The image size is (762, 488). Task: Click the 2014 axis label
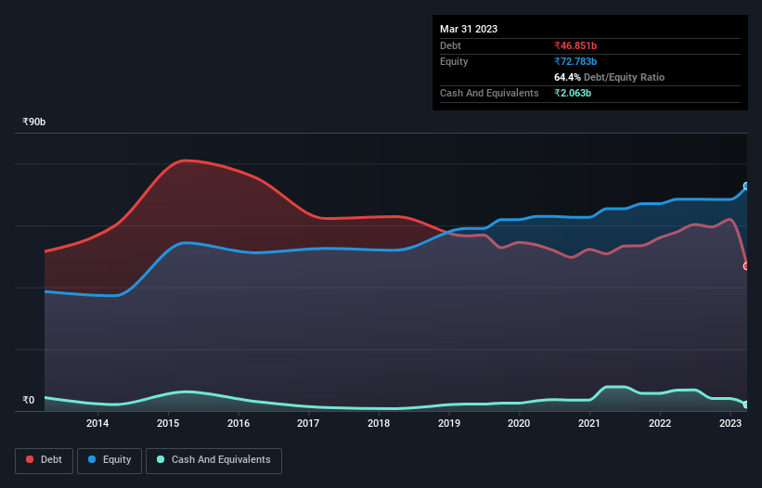(97, 423)
